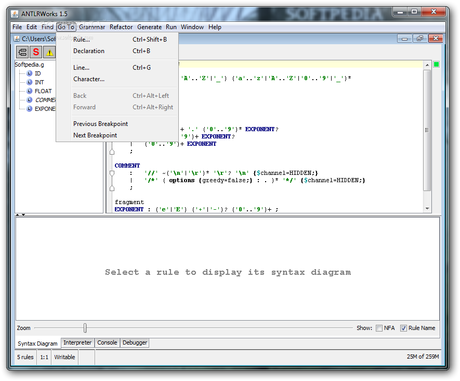The image size is (460, 381).
Task: Open the Help menu
Action: click(x=215, y=27)
